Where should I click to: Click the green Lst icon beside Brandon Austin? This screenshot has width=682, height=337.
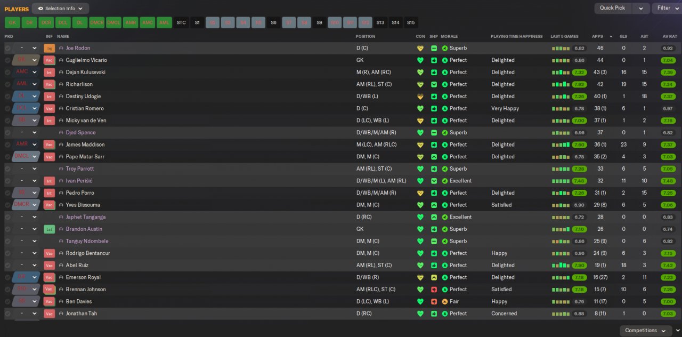pyautogui.click(x=50, y=229)
